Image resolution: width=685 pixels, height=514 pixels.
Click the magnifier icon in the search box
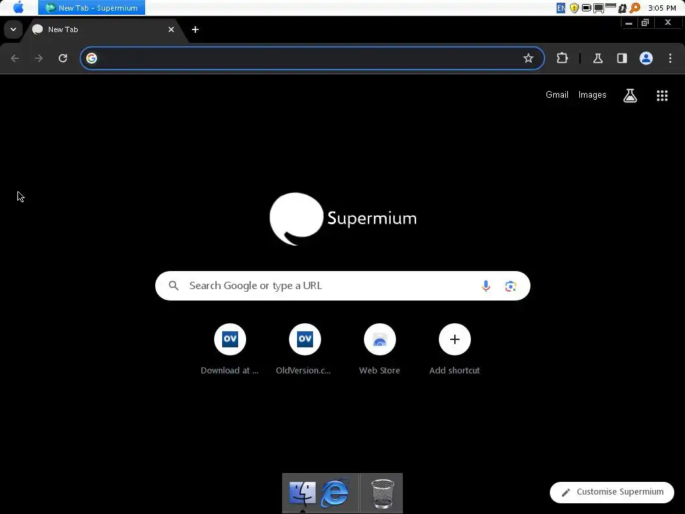click(174, 286)
